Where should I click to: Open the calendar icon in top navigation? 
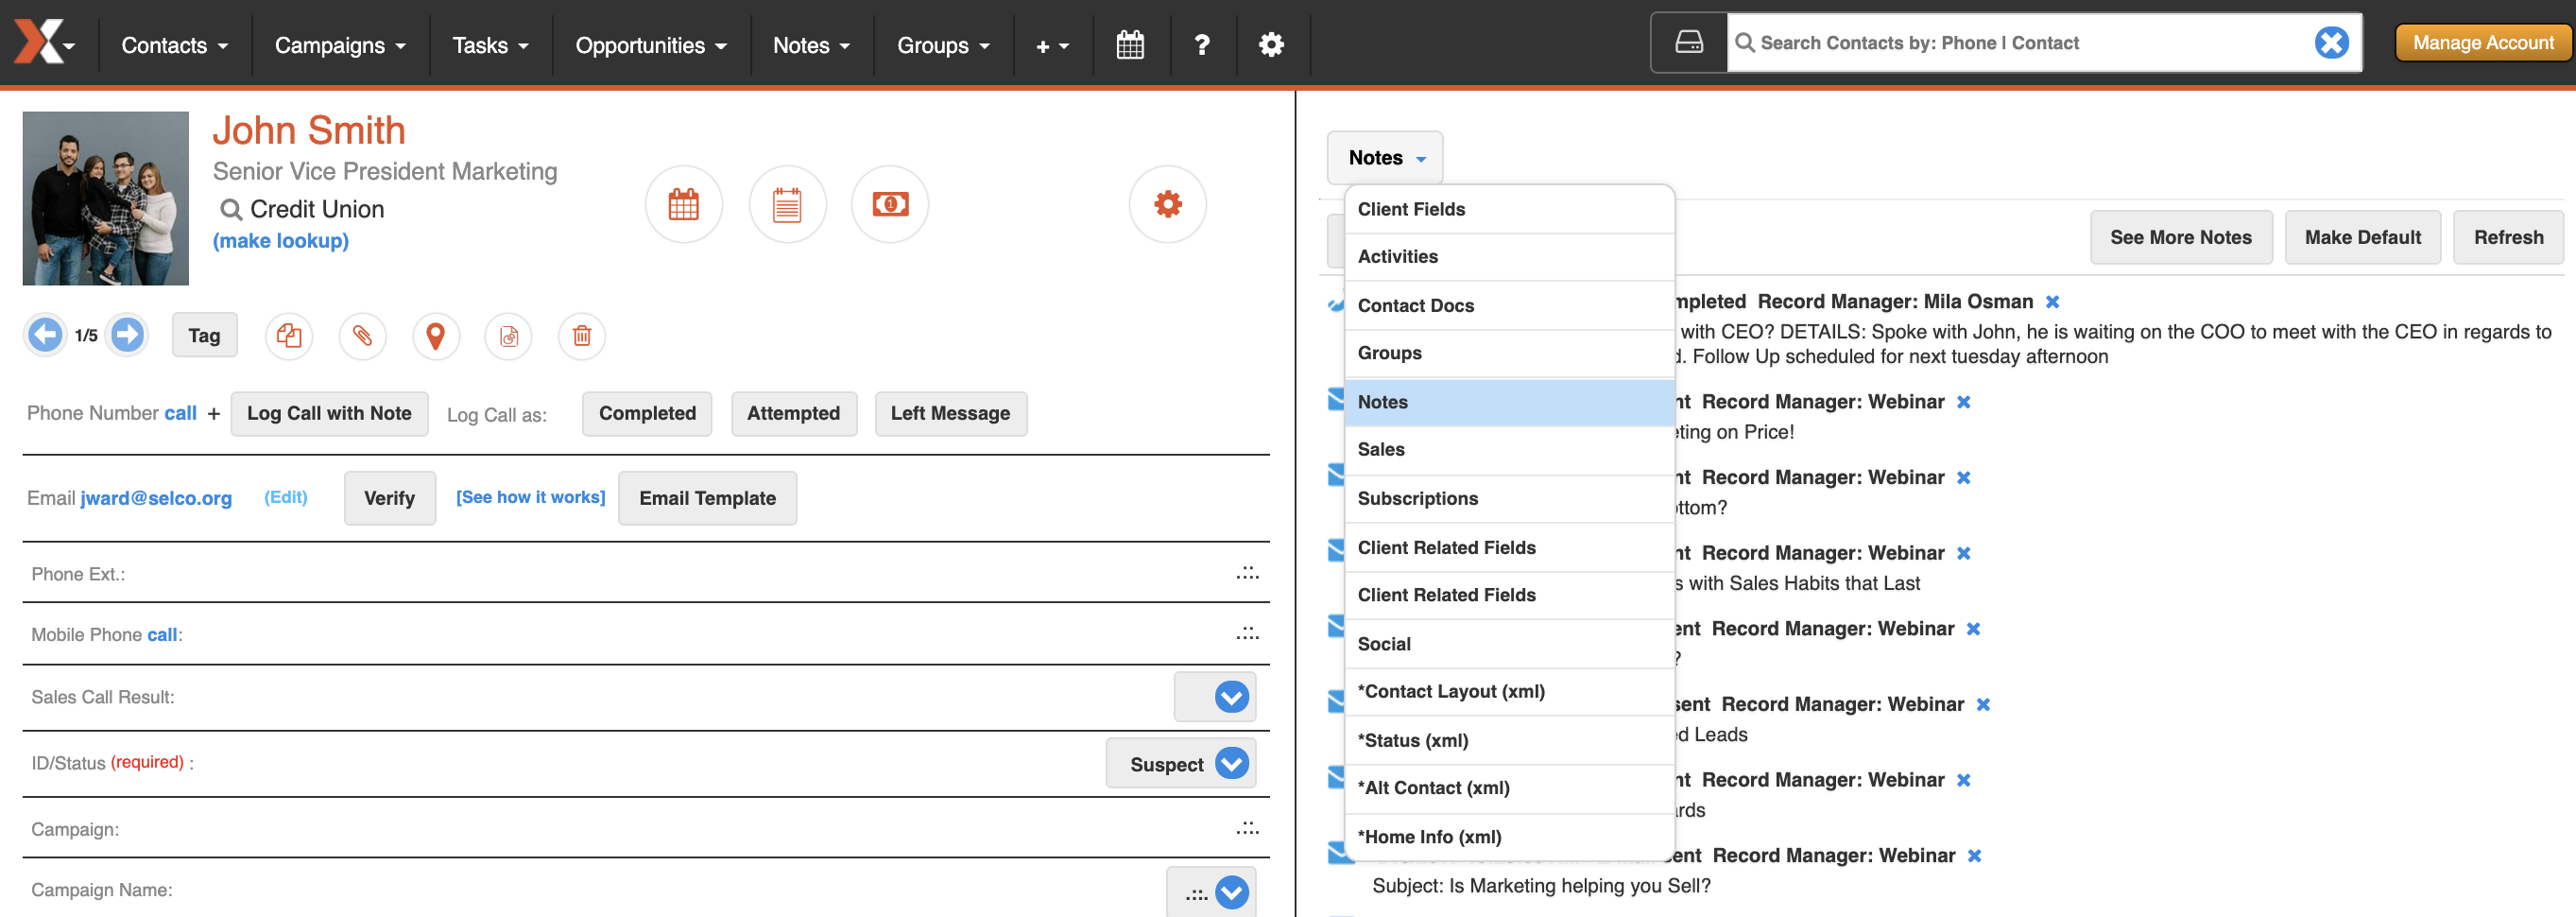point(1130,45)
